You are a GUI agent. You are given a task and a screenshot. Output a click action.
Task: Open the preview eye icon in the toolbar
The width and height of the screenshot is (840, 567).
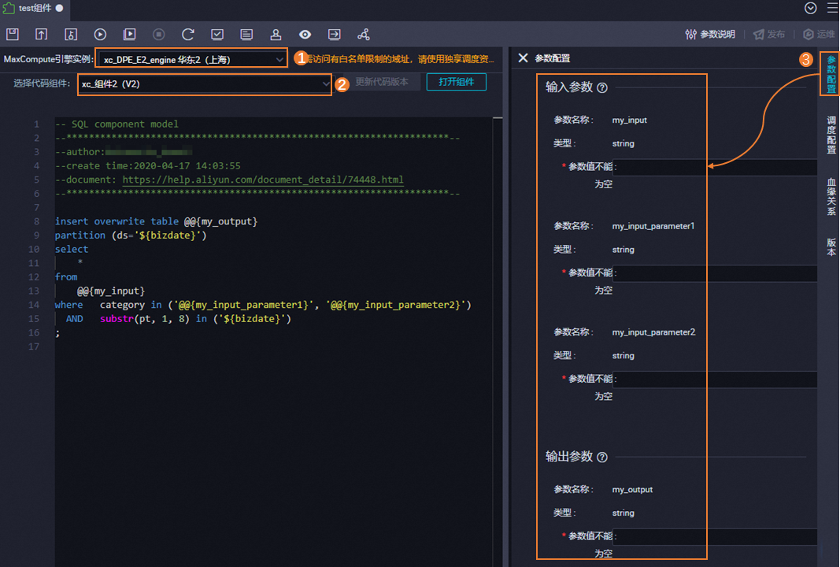[305, 34]
